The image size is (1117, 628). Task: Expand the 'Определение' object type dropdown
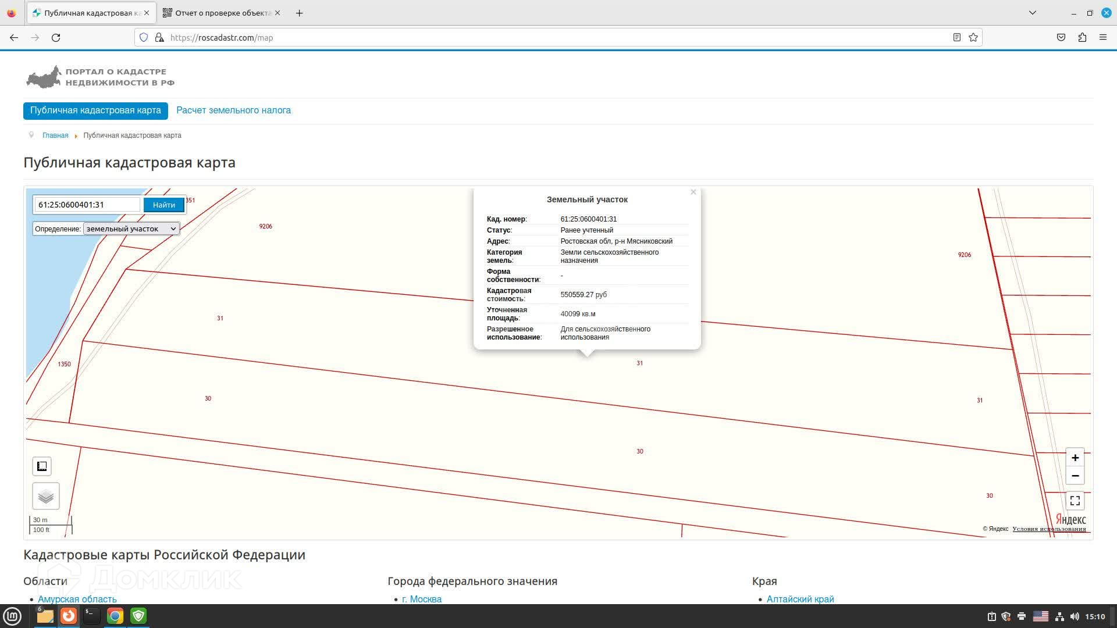coord(131,229)
